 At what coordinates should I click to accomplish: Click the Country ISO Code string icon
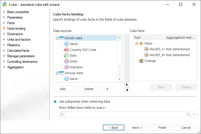pyautogui.click(x=67, y=50)
